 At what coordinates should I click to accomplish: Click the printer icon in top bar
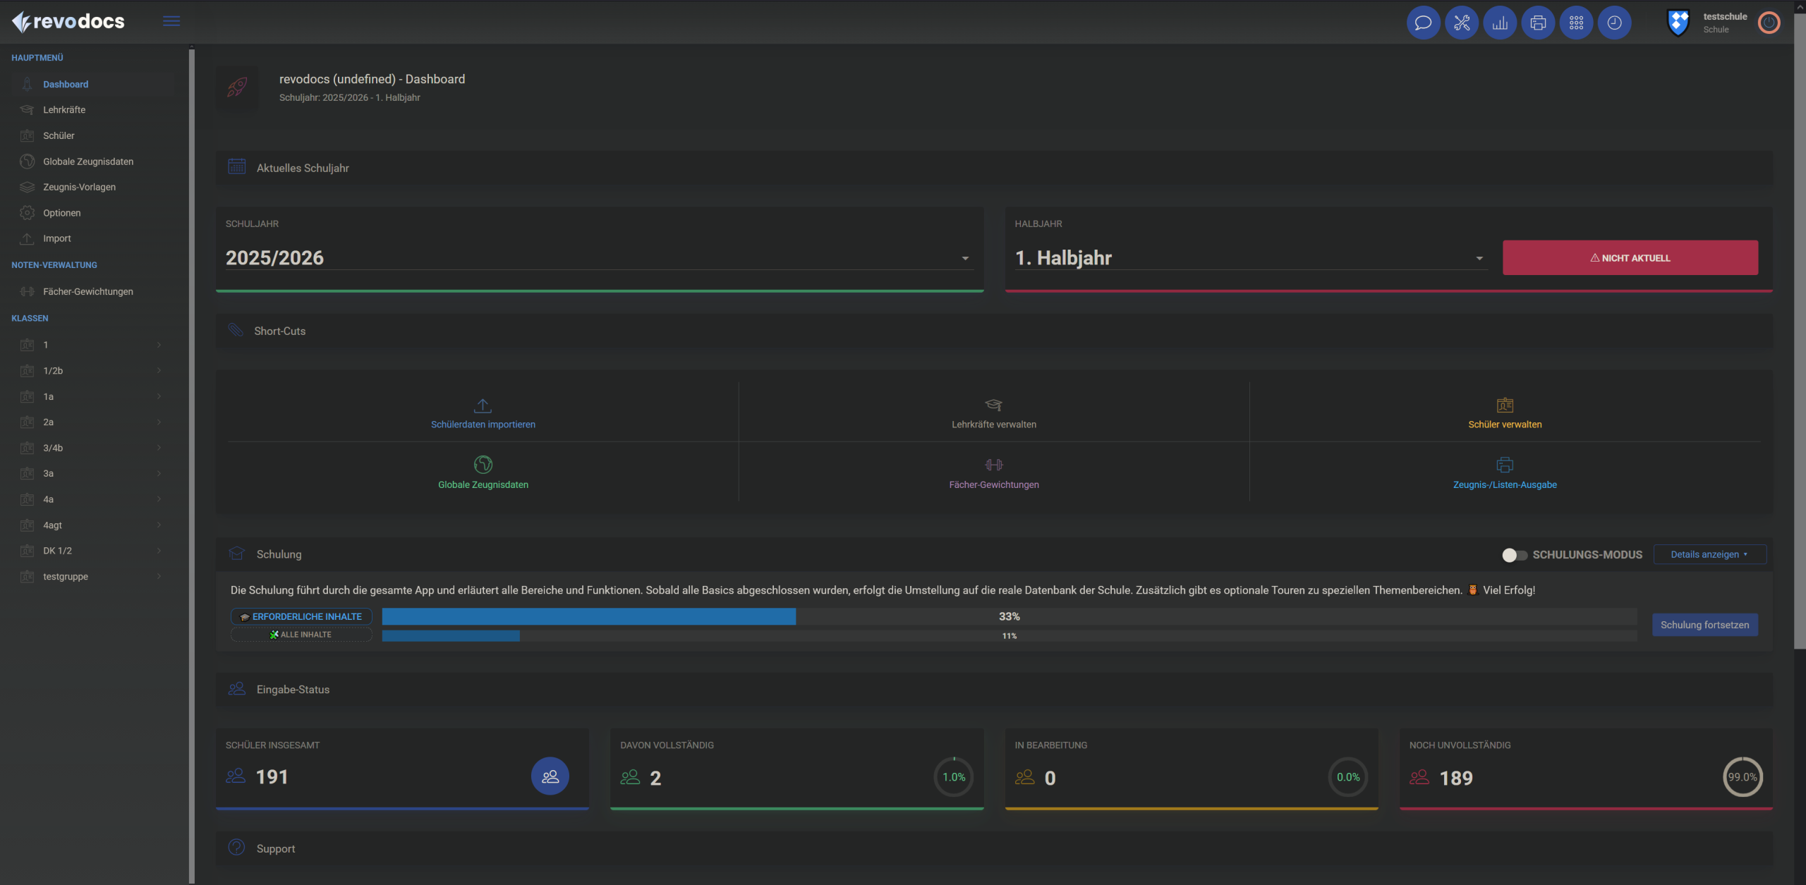click(x=1537, y=23)
